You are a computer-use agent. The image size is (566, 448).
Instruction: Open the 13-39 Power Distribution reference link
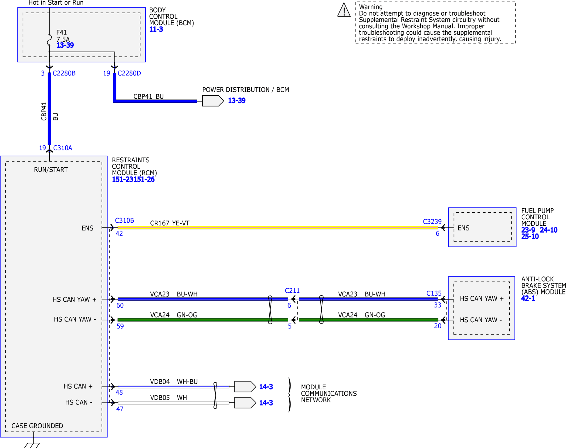click(x=237, y=101)
